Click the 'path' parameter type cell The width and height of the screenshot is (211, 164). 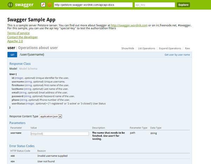pos(133,133)
